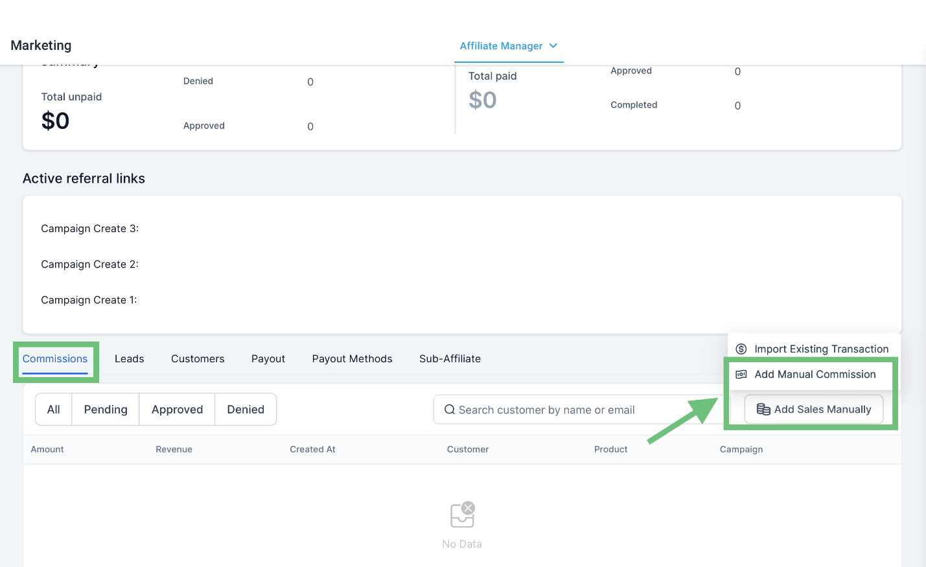
Task: Click the Product column header
Action: click(x=610, y=450)
